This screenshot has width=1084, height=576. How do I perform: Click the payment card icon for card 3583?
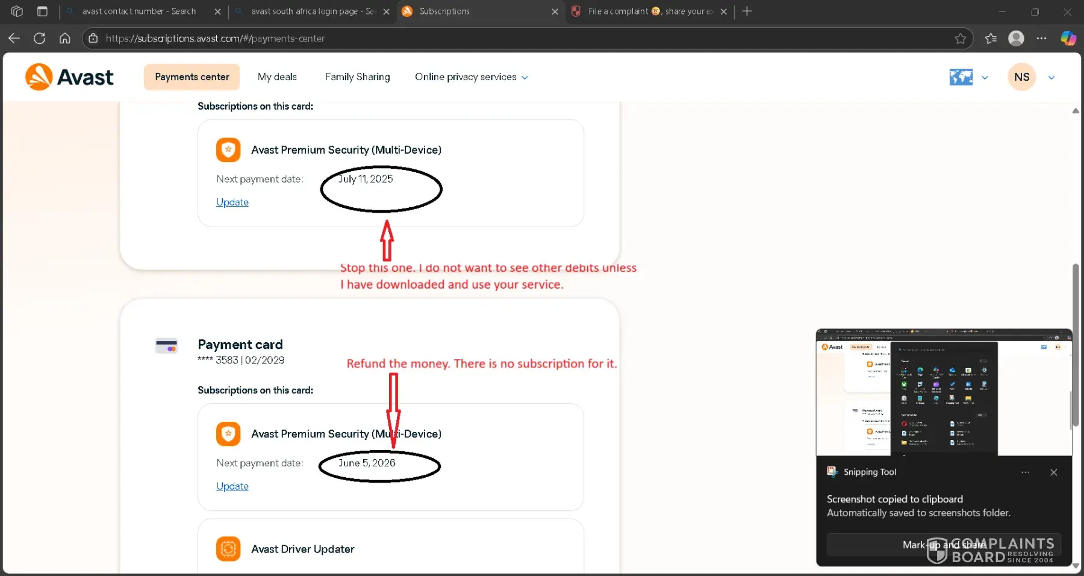coord(166,346)
